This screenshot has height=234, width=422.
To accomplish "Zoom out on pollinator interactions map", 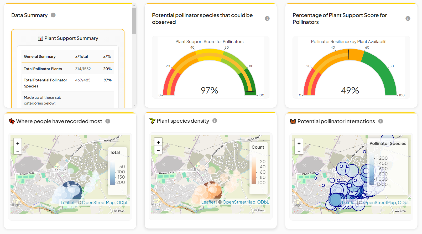I will [299, 151].
